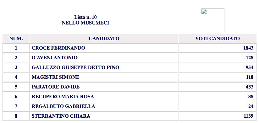Viewport: 259px width, 123px height.
Task: Click GALLUZZO GIUSEPPE DETTO PINO row
Action: pyautogui.click(x=129, y=67)
